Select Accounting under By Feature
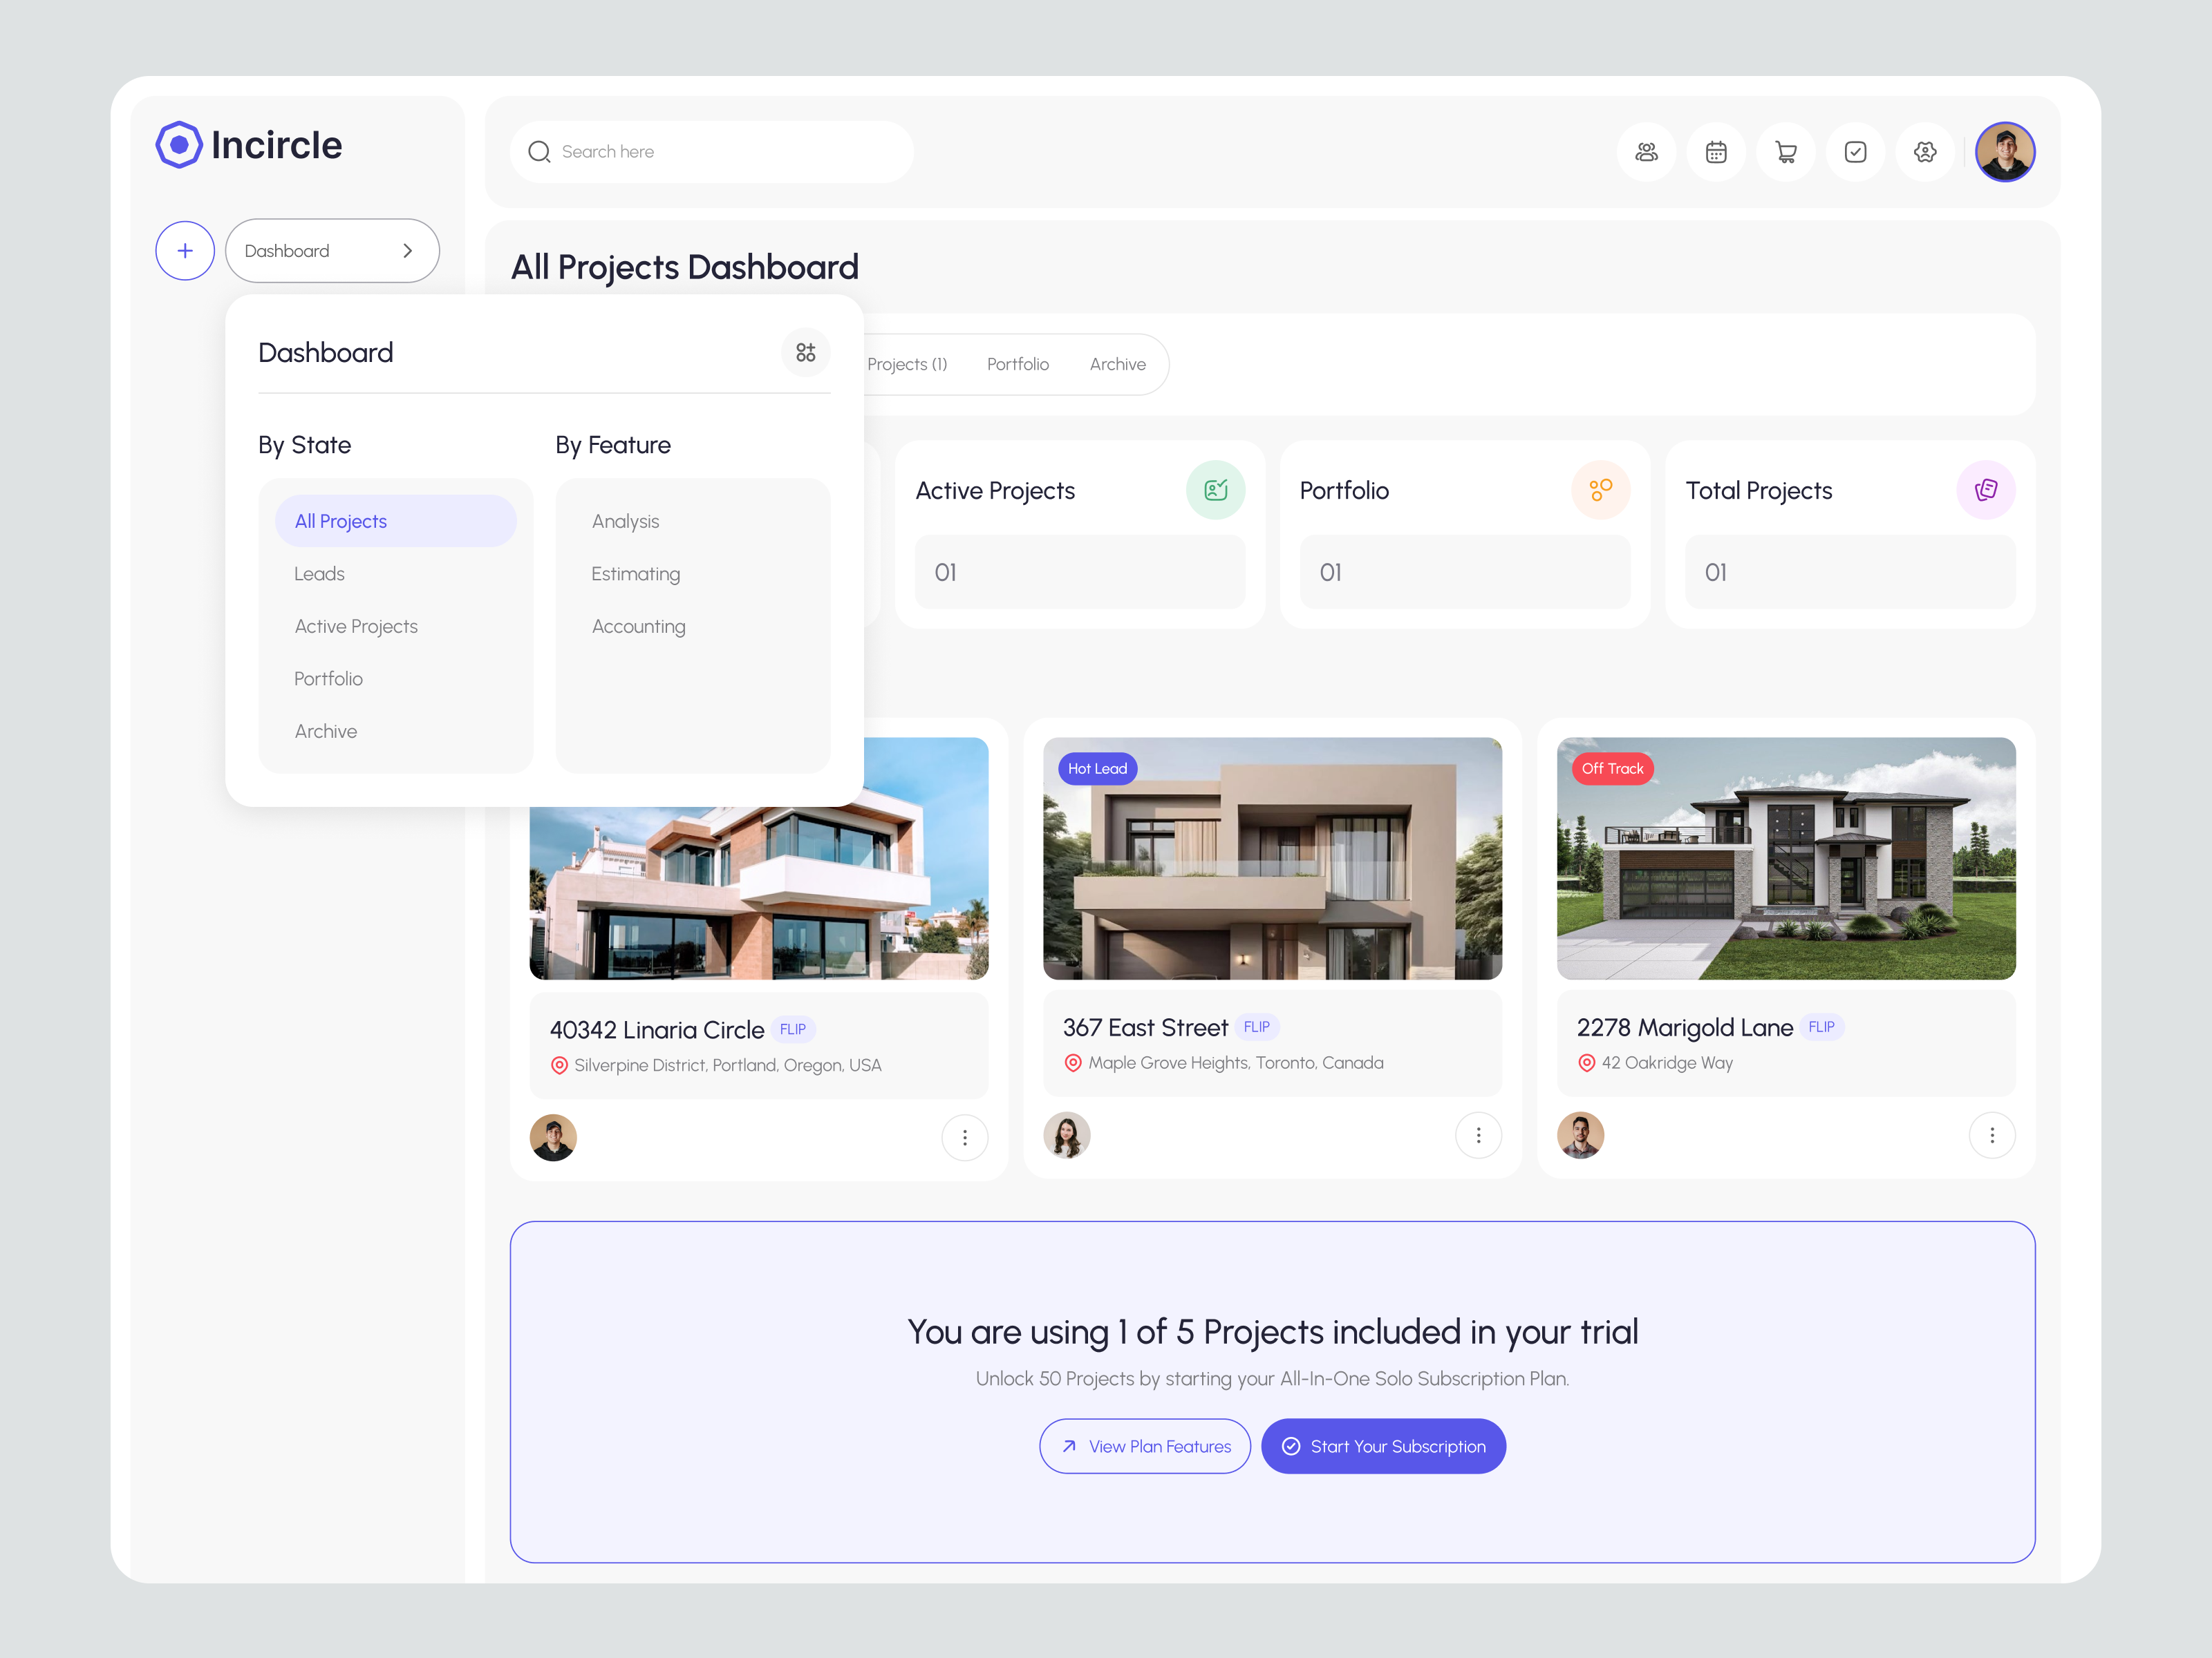Image resolution: width=2212 pixels, height=1658 pixels. (x=638, y=626)
